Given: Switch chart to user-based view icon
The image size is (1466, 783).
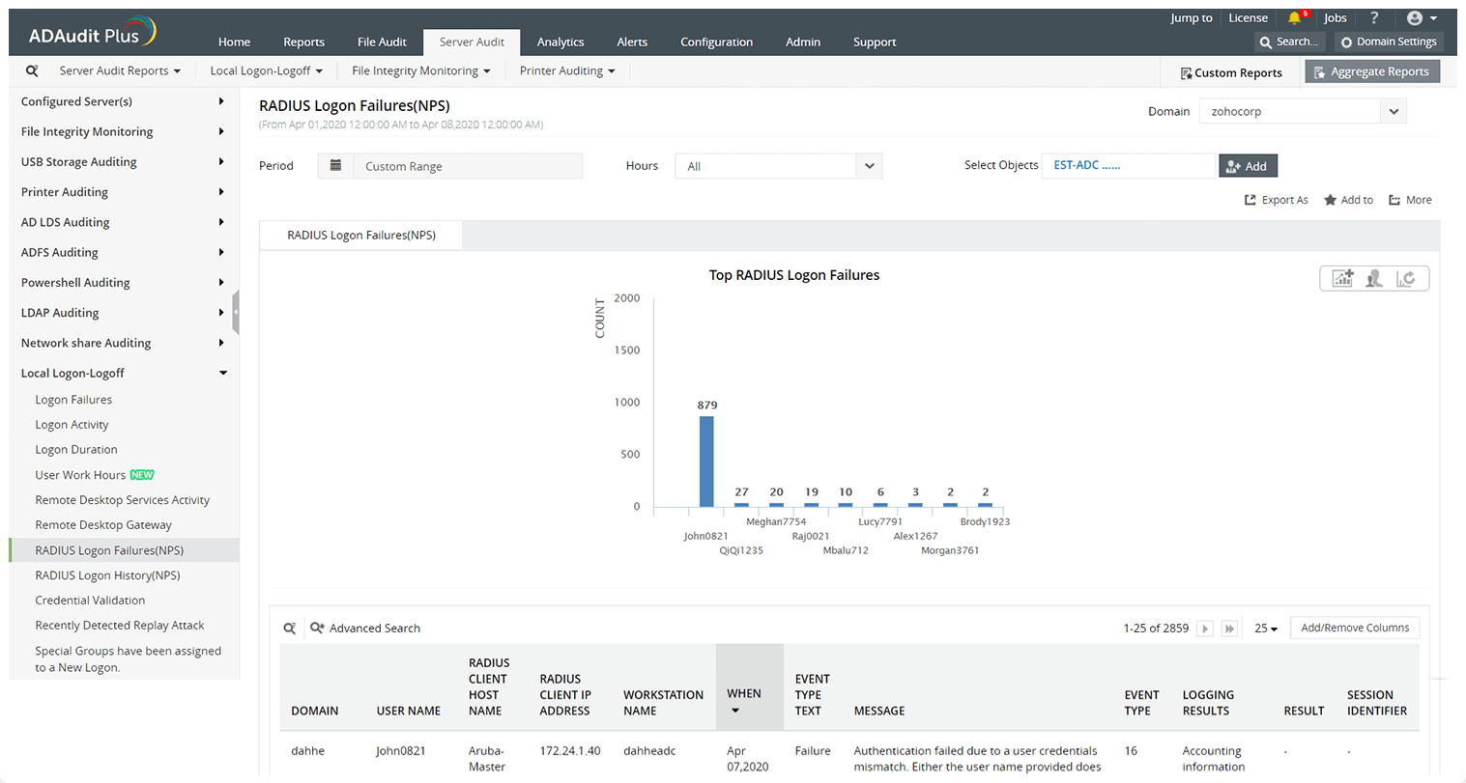Looking at the screenshot, I should (1371, 278).
